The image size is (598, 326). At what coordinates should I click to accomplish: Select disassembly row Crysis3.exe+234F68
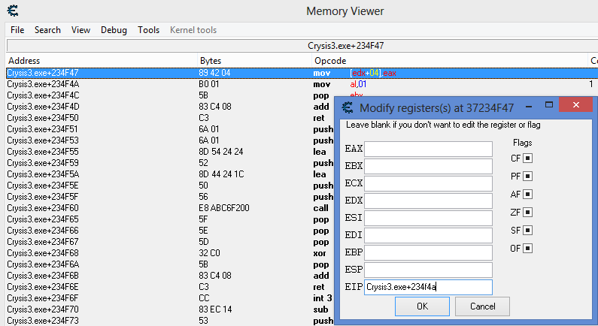[x=170, y=253]
